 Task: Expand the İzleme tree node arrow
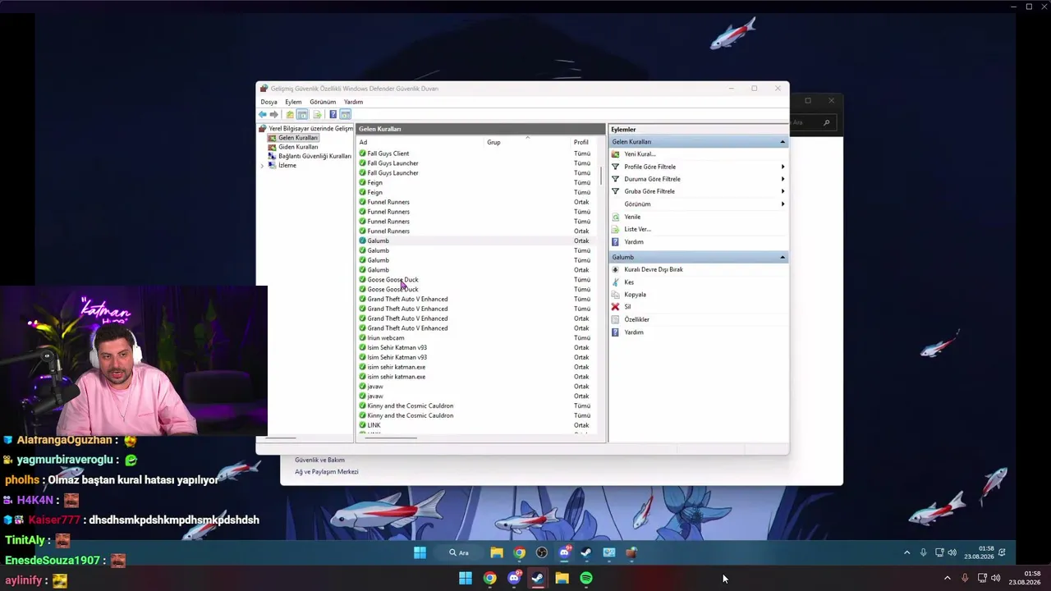[263, 166]
